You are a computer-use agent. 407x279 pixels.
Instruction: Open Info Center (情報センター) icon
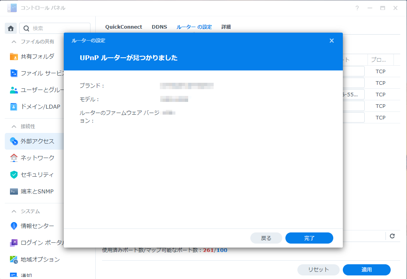pyautogui.click(x=14, y=226)
